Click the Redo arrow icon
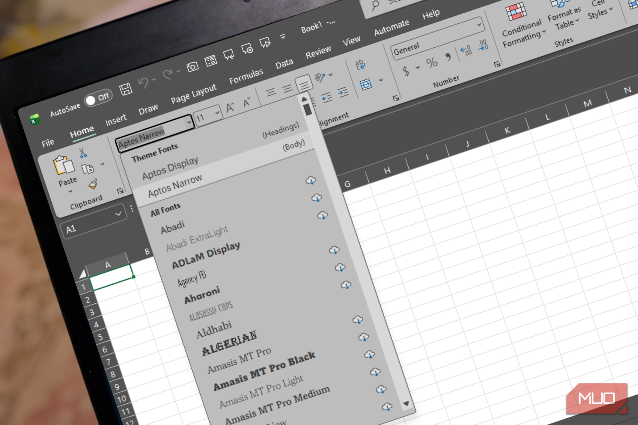This screenshot has width=638, height=425. pyautogui.click(x=168, y=74)
